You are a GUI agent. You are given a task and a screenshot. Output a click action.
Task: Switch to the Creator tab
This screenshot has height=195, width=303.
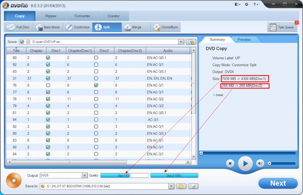click(114, 16)
